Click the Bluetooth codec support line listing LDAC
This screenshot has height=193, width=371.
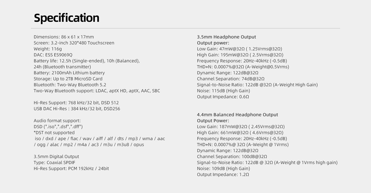tap(97, 91)
